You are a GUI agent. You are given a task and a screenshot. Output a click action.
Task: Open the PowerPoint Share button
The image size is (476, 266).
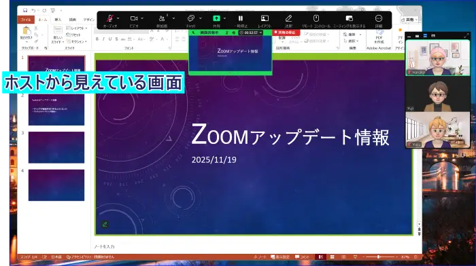pyautogui.click(x=409, y=20)
